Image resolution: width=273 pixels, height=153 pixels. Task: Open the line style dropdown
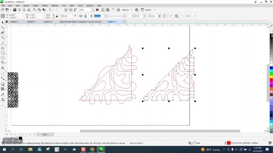click(x=125, y=16)
